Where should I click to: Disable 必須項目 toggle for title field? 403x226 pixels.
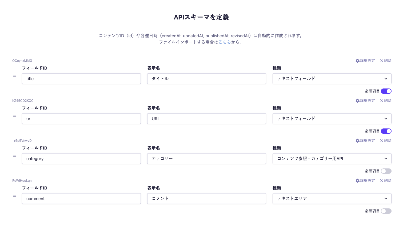[386, 91]
